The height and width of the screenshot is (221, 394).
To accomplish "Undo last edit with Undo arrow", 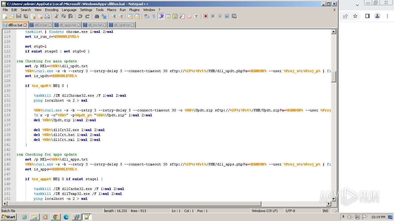I will [80, 16].
